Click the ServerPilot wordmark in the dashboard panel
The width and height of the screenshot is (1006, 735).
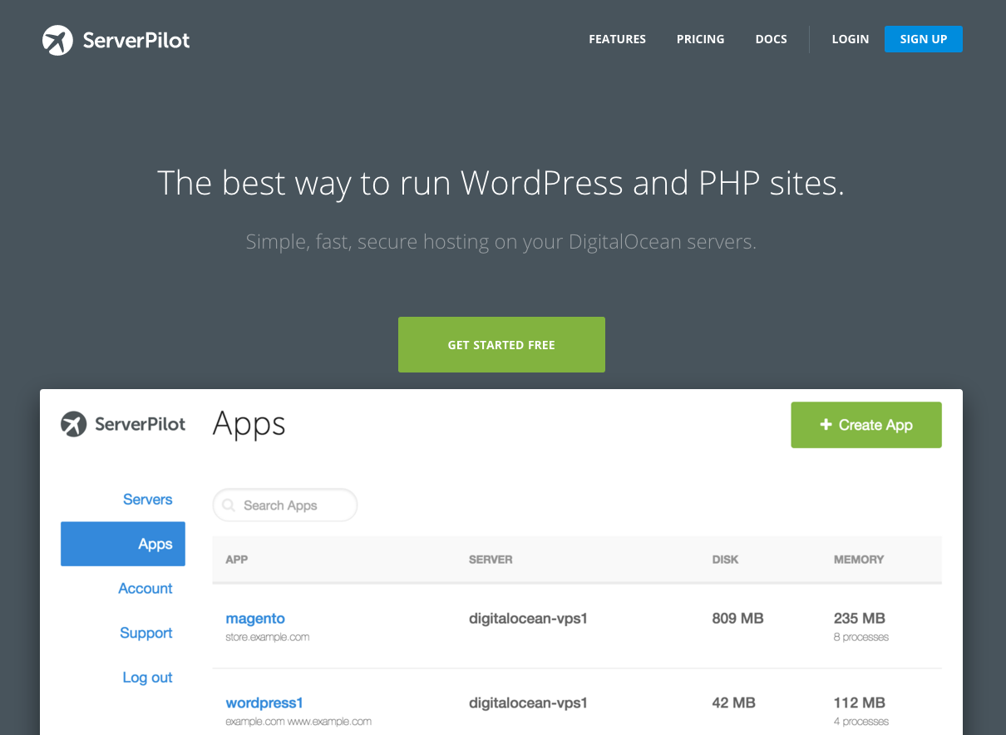click(140, 425)
